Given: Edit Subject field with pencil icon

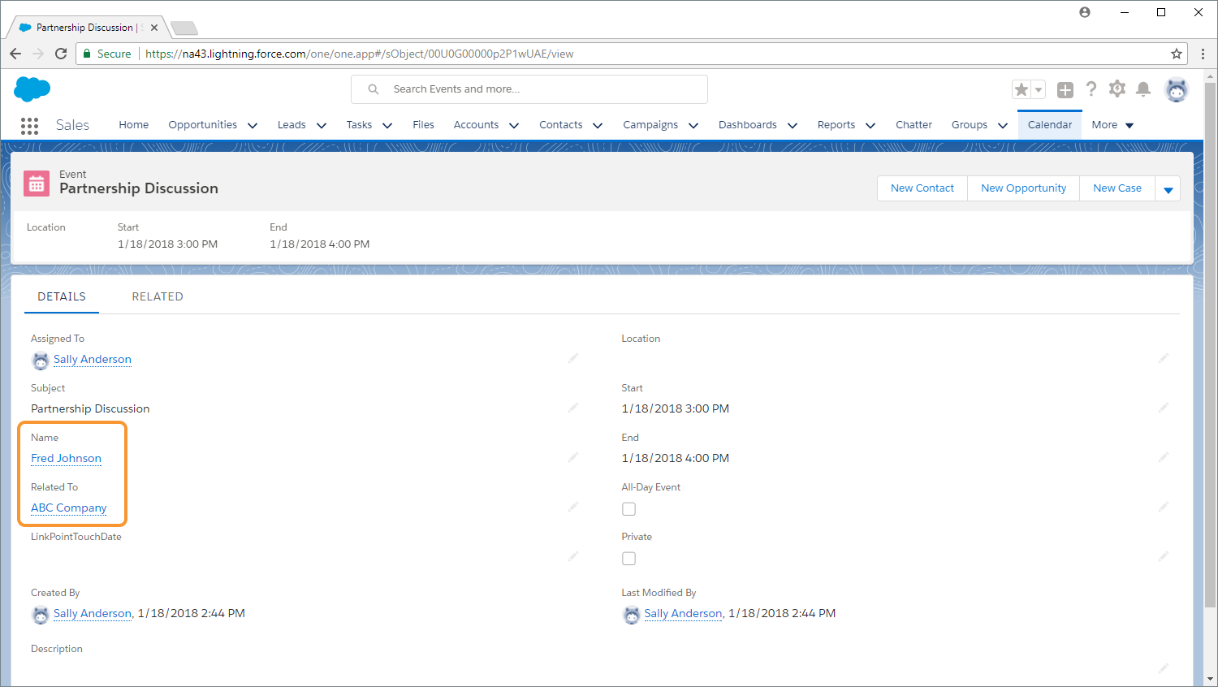Looking at the screenshot, I should click(573, 407).
